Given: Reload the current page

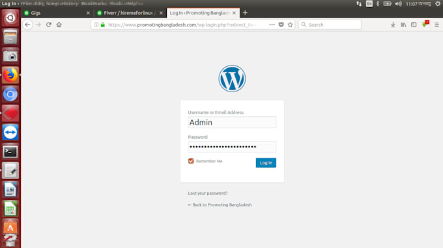Looking at the screenshot, I should point(49,25).
